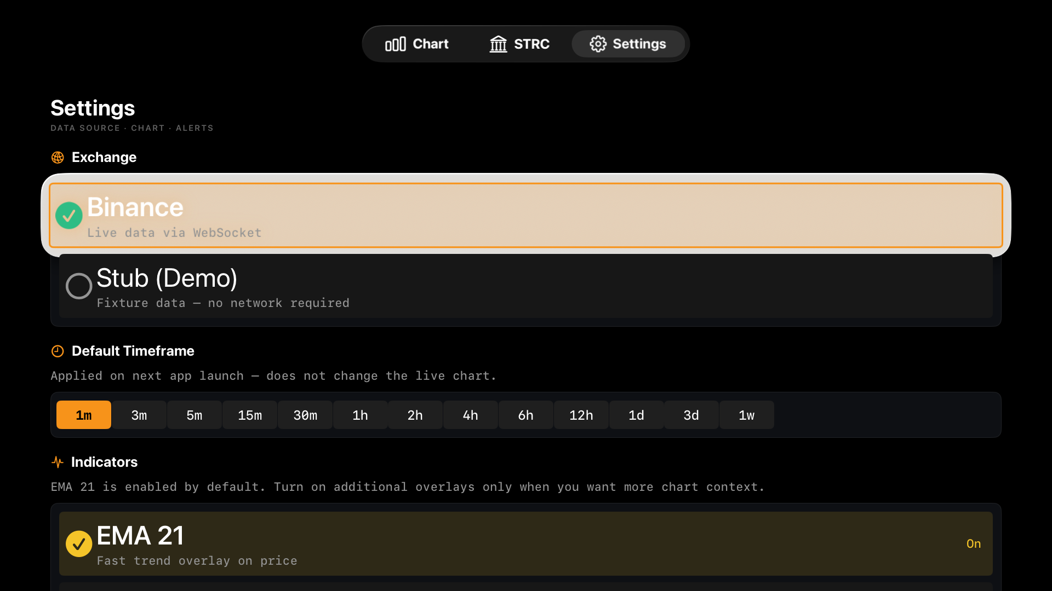The image size is (1052, 591).
Task: Click the Indicators pulse icon
Action: coord(58,462)
